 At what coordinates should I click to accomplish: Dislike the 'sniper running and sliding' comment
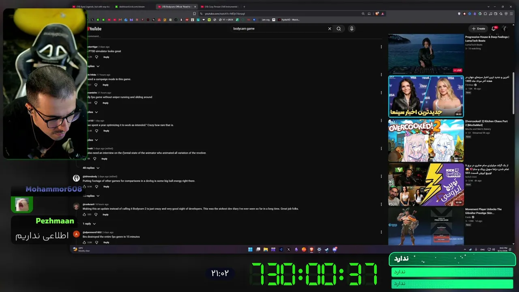click(x=96, y=103)
